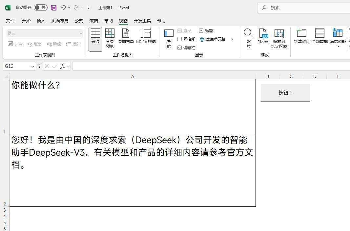Click the 按钮 1 button on the sheet
The image size is (350, 231).
[285, 92]
